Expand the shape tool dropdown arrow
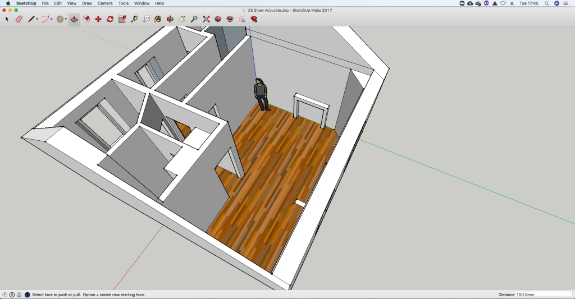 click(x=66, y=19)
